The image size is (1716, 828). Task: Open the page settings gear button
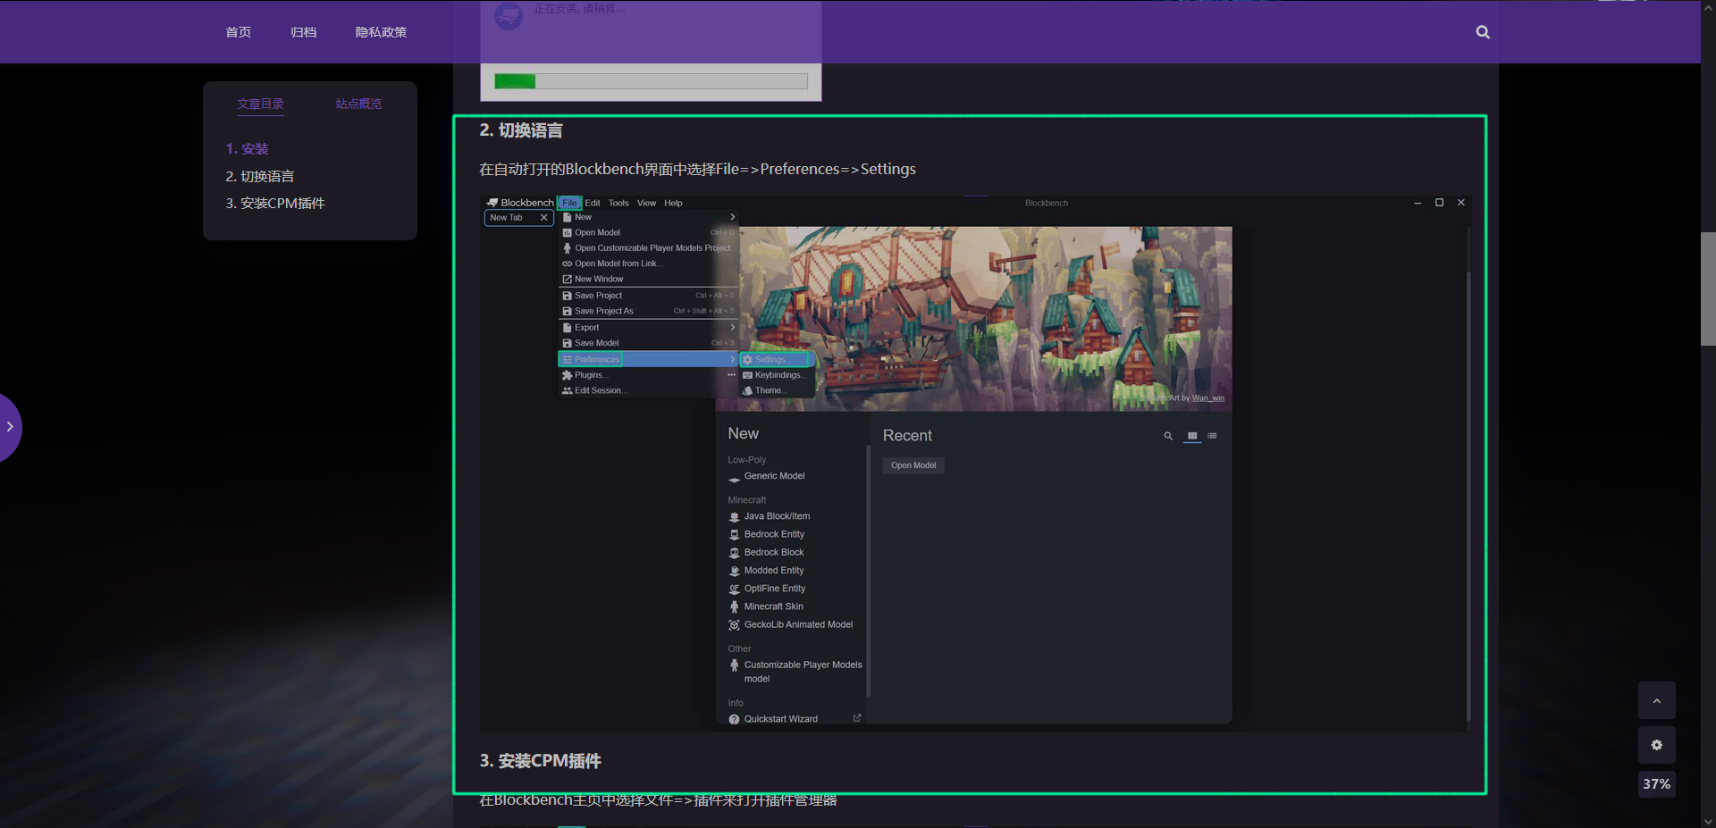[1656, 745]
